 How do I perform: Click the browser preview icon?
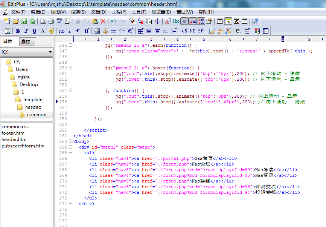coord(8,31)
